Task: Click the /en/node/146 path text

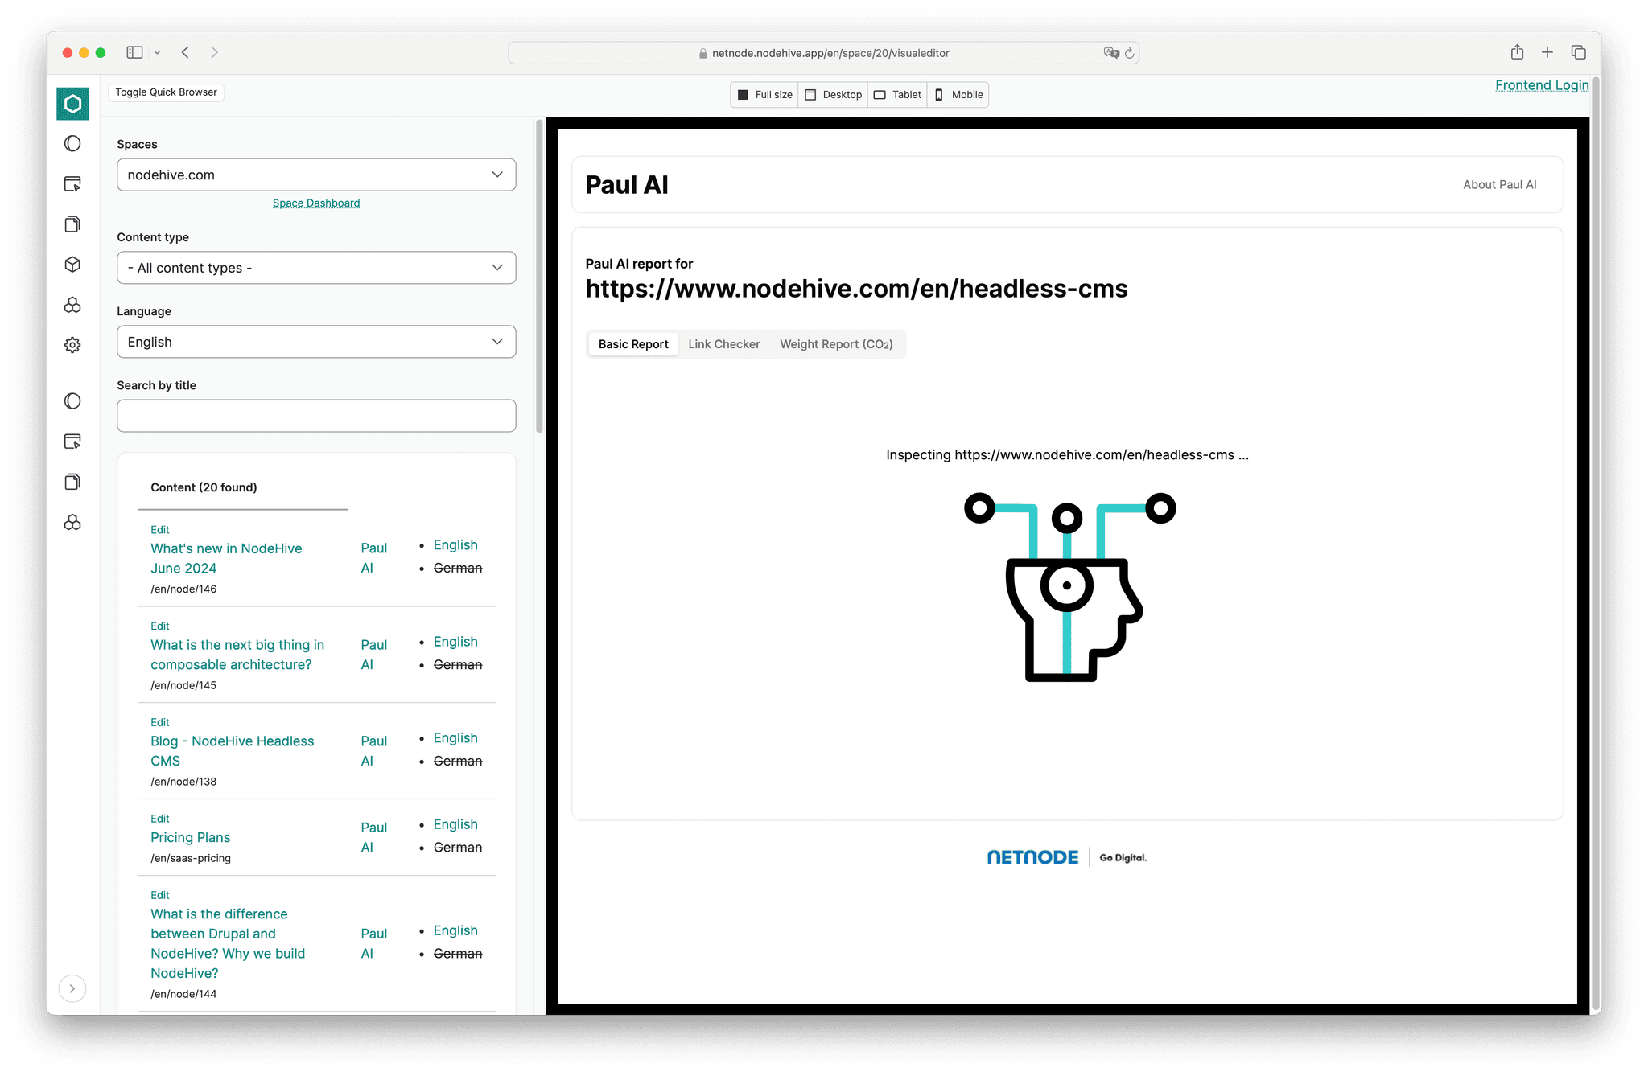Action: 183,589
